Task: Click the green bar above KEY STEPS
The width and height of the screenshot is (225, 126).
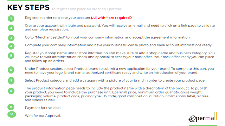Action: (28, 0)
